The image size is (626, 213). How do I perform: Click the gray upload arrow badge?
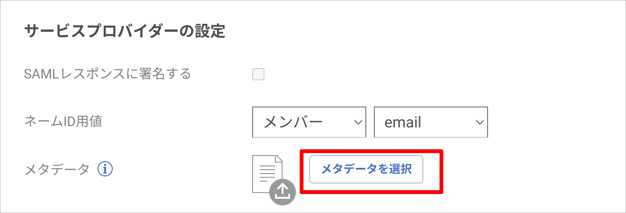[283, 191]
